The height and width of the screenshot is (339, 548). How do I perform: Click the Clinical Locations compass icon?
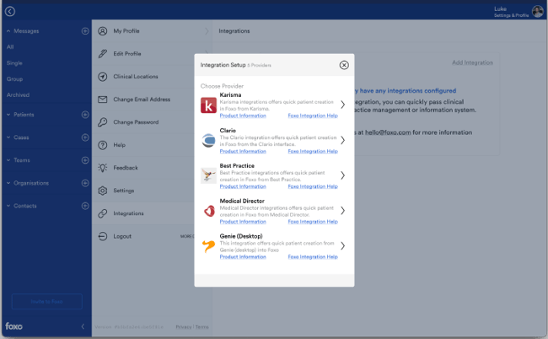point(102,77)
